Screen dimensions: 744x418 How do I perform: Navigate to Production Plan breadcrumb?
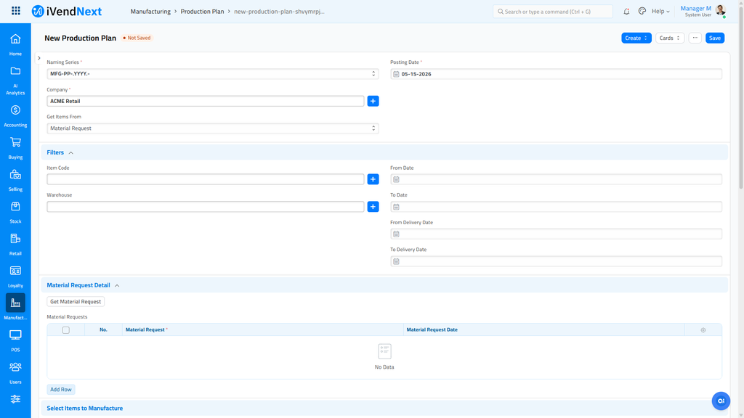(202, 12)
